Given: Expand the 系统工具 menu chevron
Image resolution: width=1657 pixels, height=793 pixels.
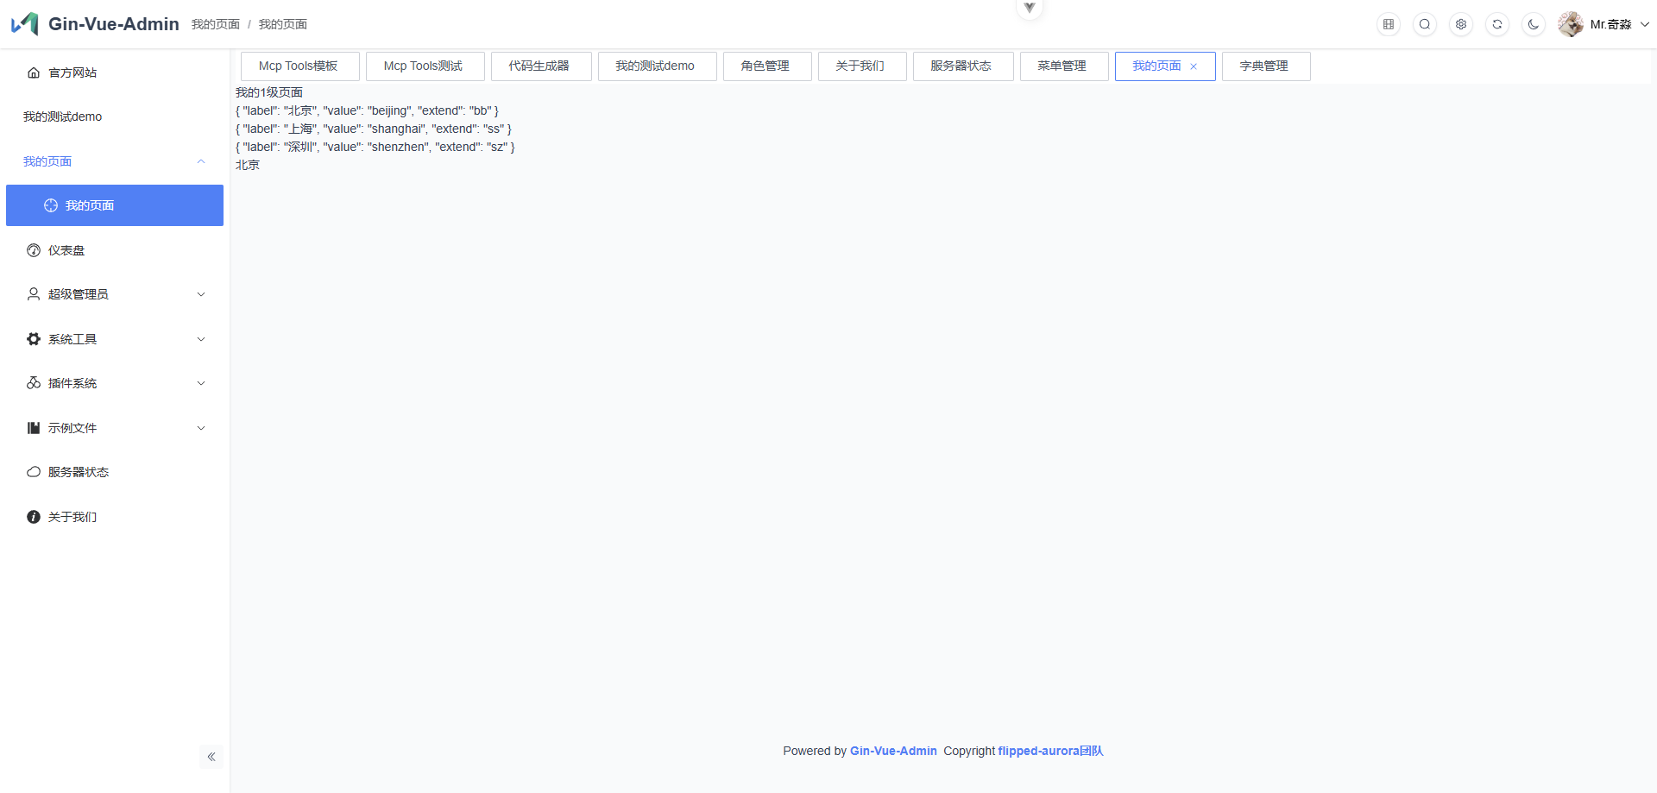Looking at the screenshot, I should point(201,339).
